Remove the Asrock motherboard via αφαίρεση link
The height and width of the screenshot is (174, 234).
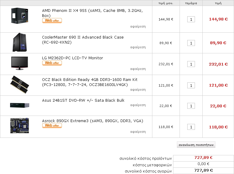pos(138,132)
